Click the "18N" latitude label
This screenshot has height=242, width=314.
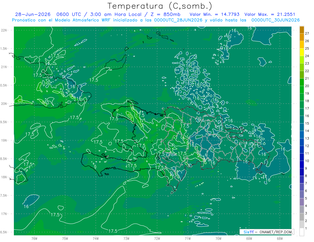[4, 177]
